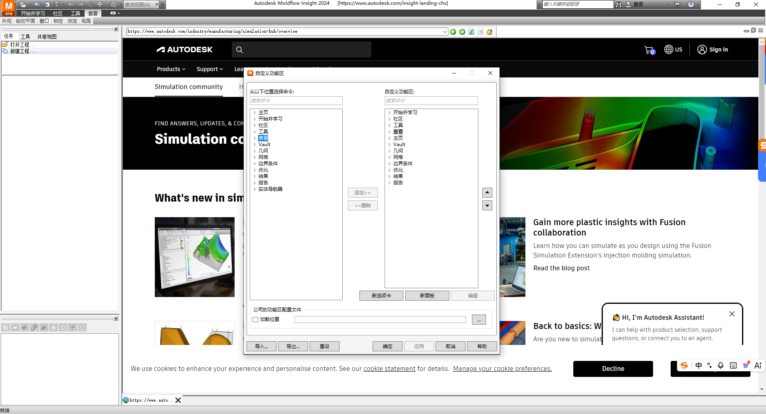766x414 pixels.
Task: Click the refresh page icon
Action: click(x=471, y=32)
